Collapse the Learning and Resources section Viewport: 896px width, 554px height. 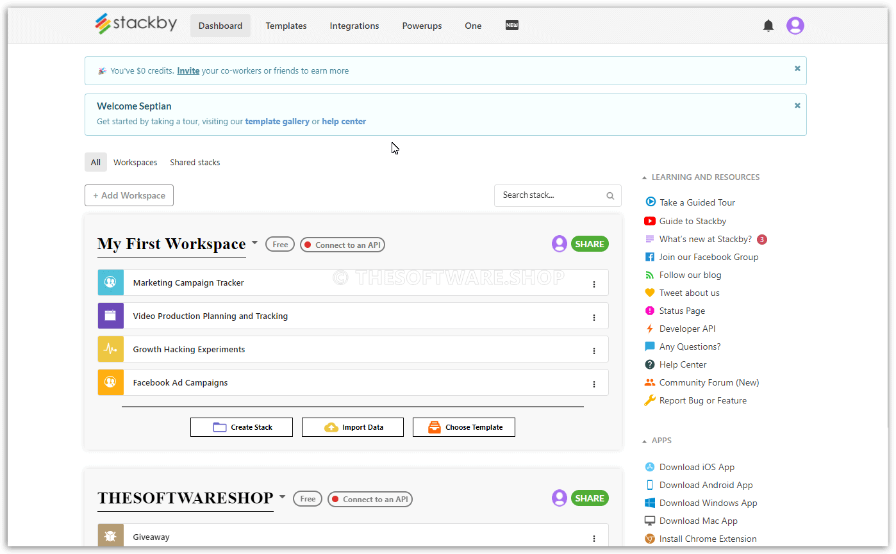[x=645, y=177]
